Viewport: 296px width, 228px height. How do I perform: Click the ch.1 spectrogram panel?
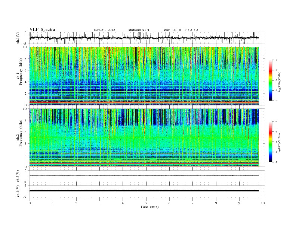(144, 76)
